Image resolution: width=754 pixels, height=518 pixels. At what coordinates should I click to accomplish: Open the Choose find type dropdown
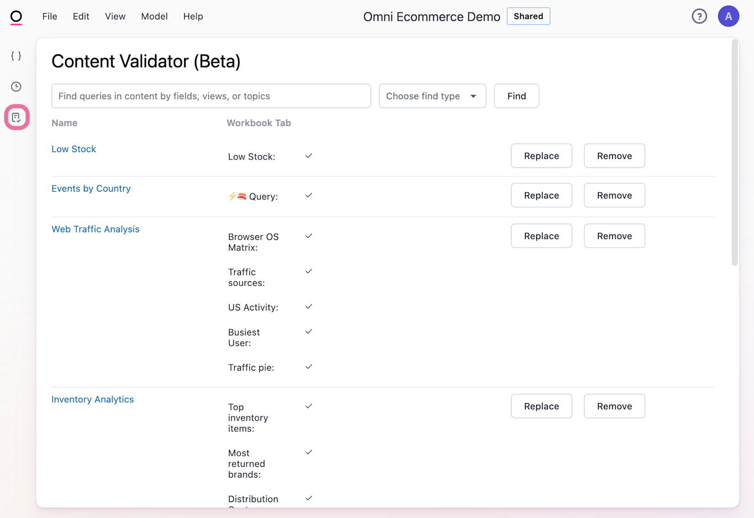click(x=432, y=96)
